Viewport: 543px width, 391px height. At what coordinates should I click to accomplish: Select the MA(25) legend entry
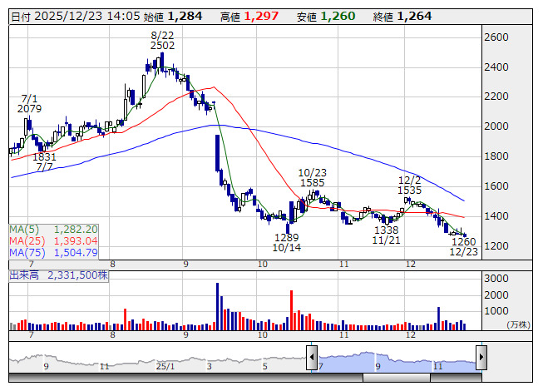click(x=54, y=240)
